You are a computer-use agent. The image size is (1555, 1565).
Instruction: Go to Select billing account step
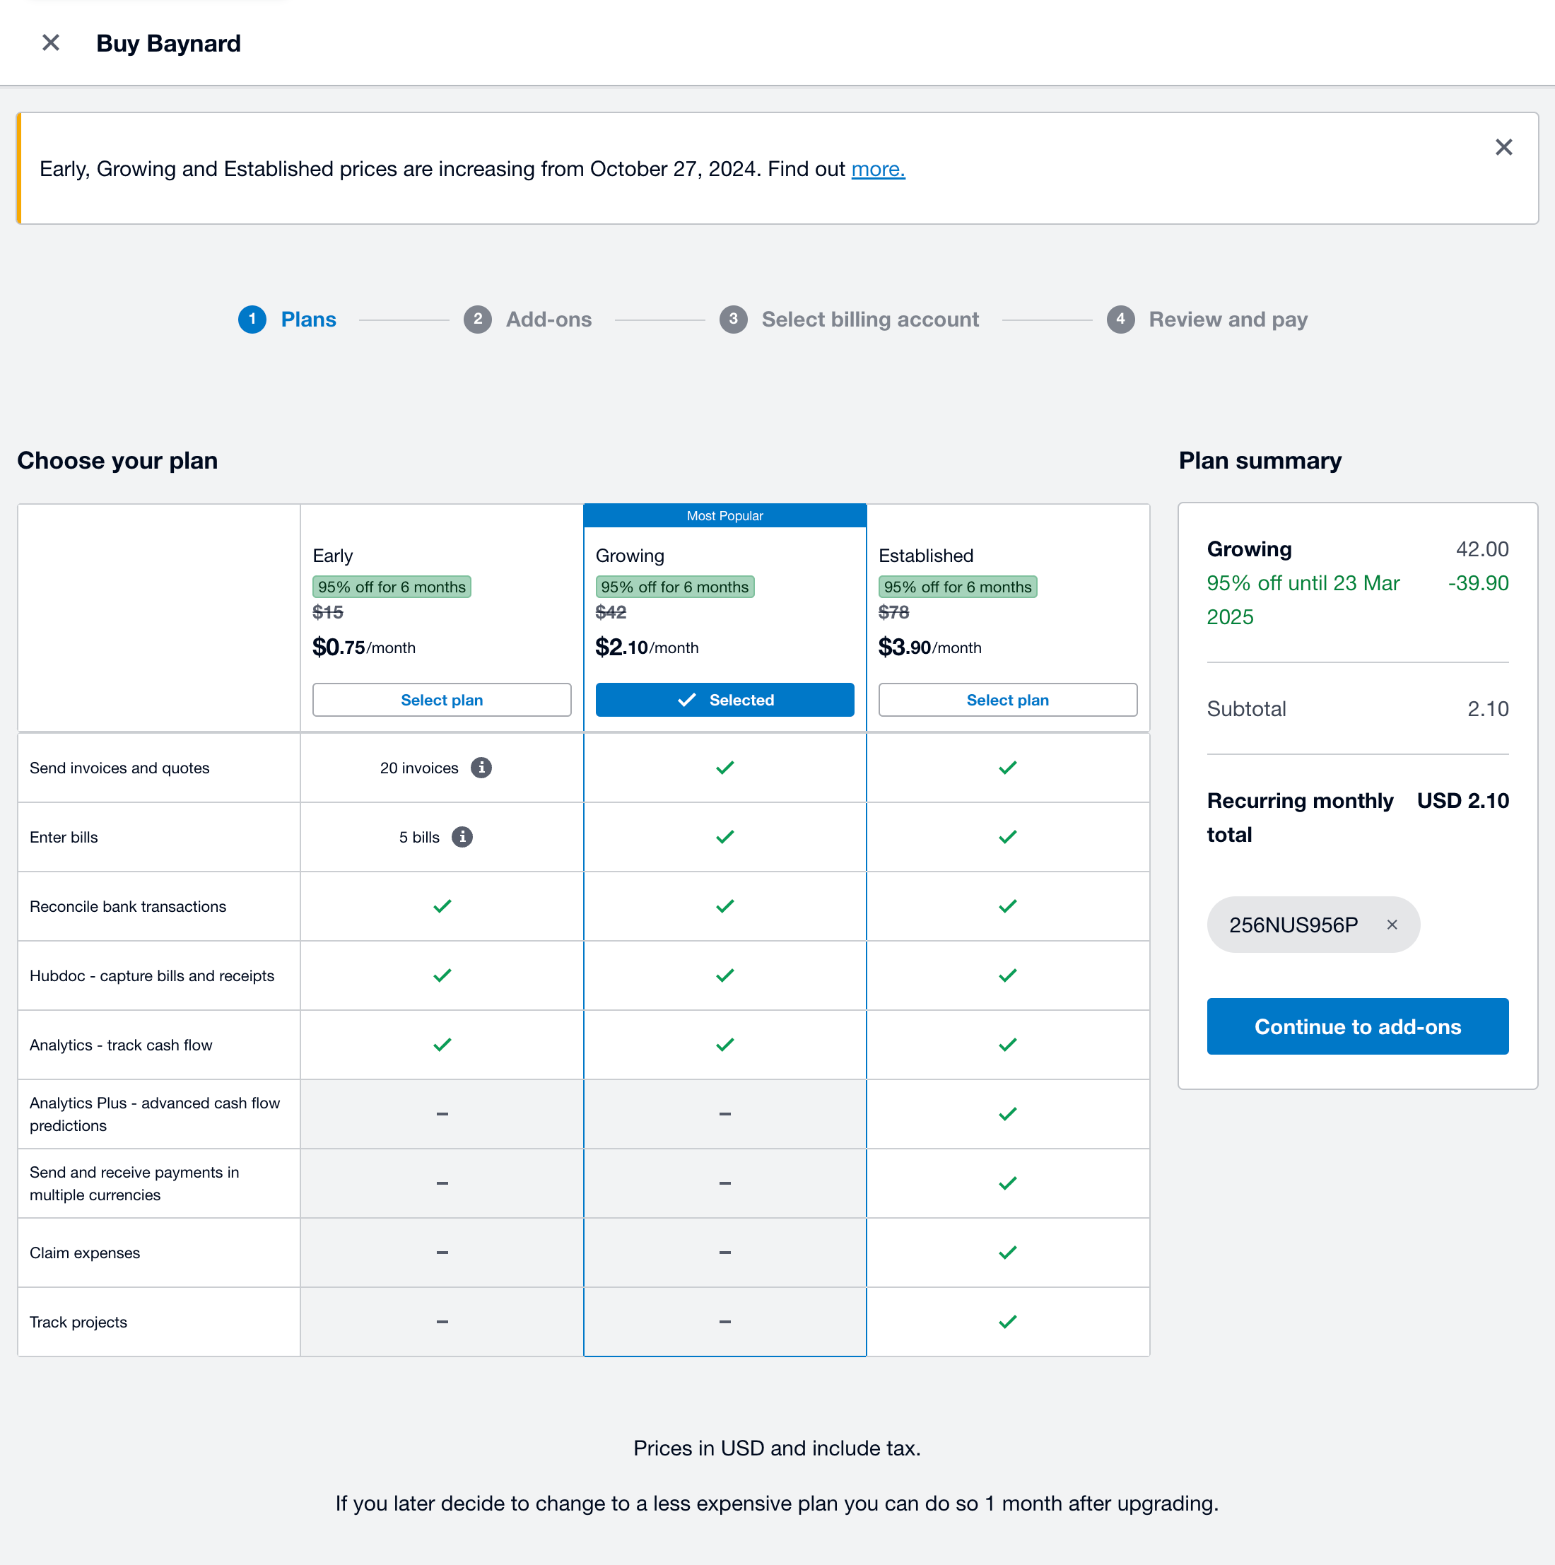click(870, 320)
